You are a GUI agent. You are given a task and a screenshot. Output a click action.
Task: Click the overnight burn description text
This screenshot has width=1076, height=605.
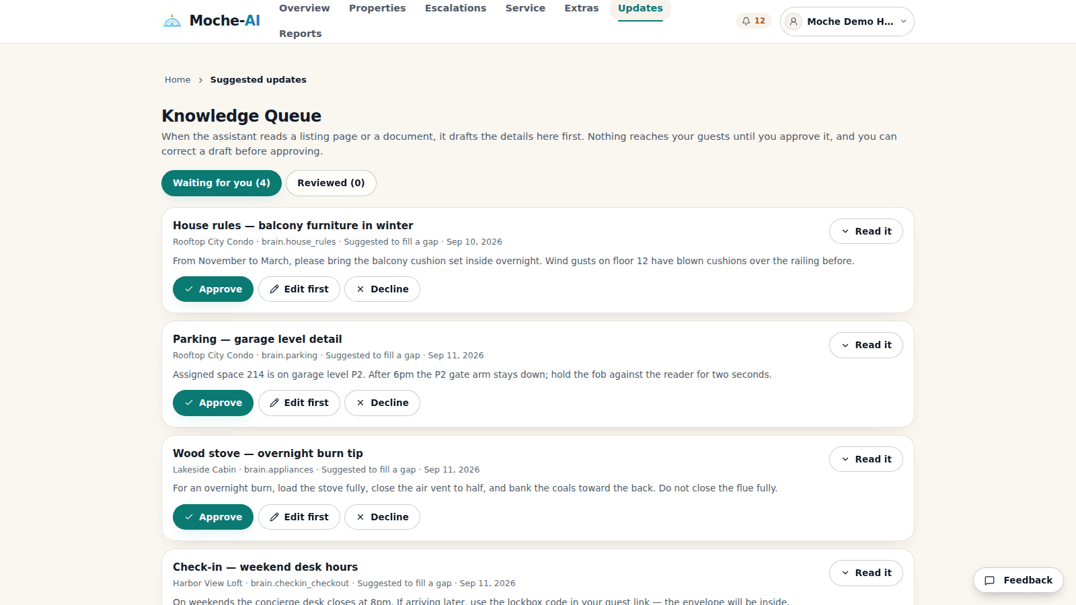click(x=475, y=488)
